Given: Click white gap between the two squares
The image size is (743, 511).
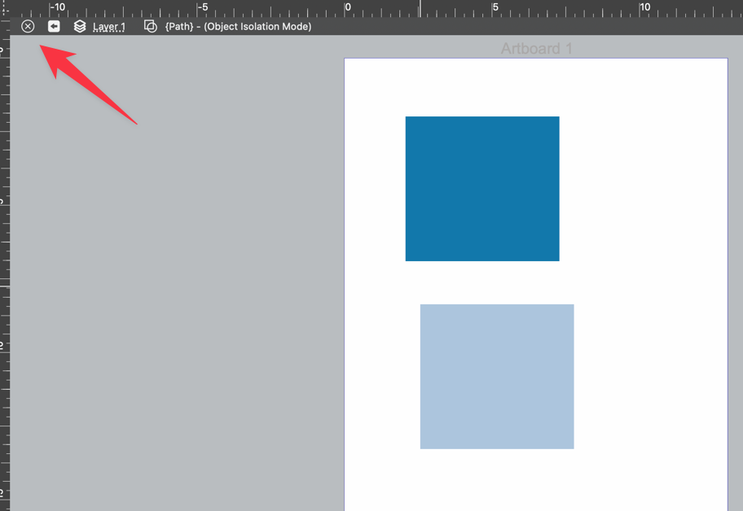Looking at the screenshot, I should pyautogui.click(x=489, y=282).
